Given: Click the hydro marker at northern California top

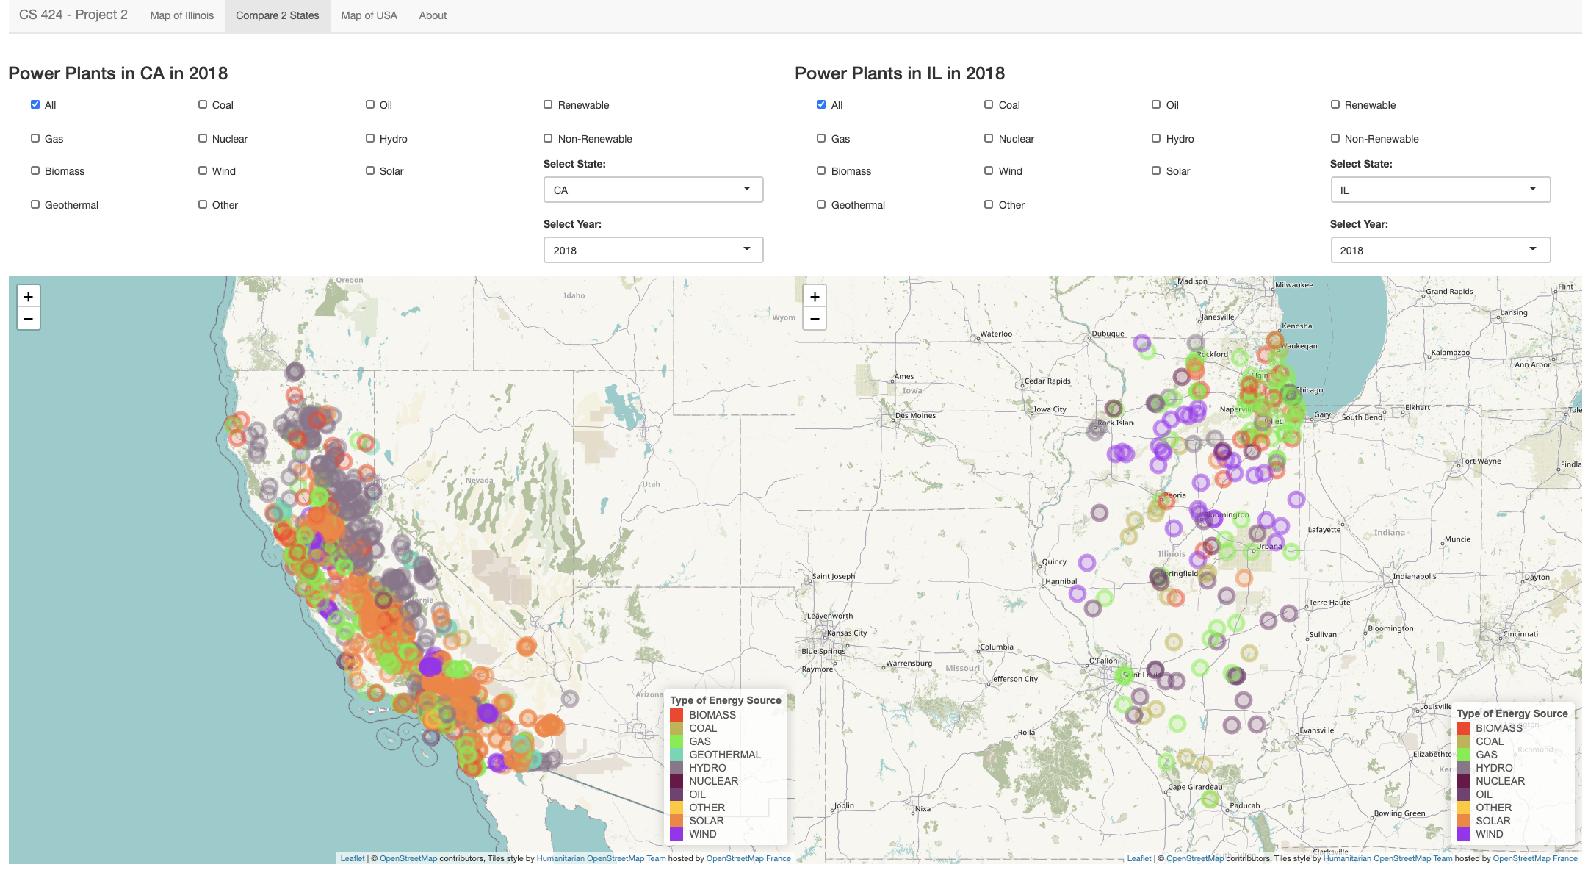Looking at the screenshot, I should coord(295,372).
